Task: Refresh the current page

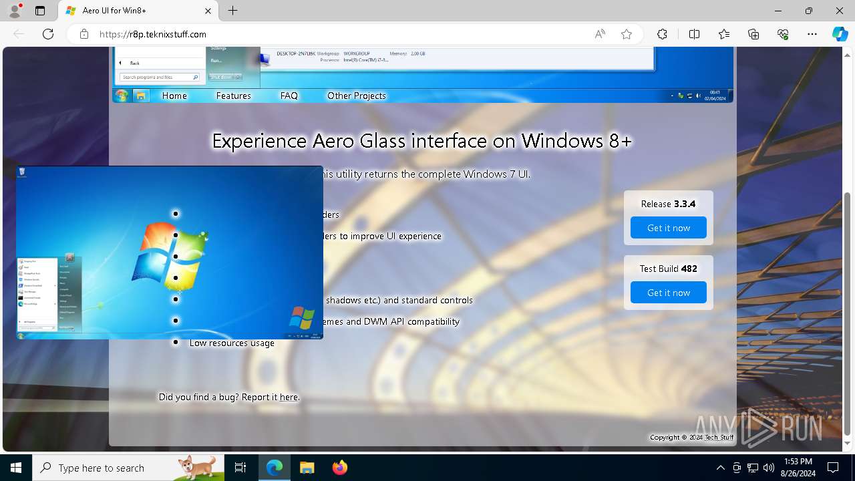Action: coord(48,34)
